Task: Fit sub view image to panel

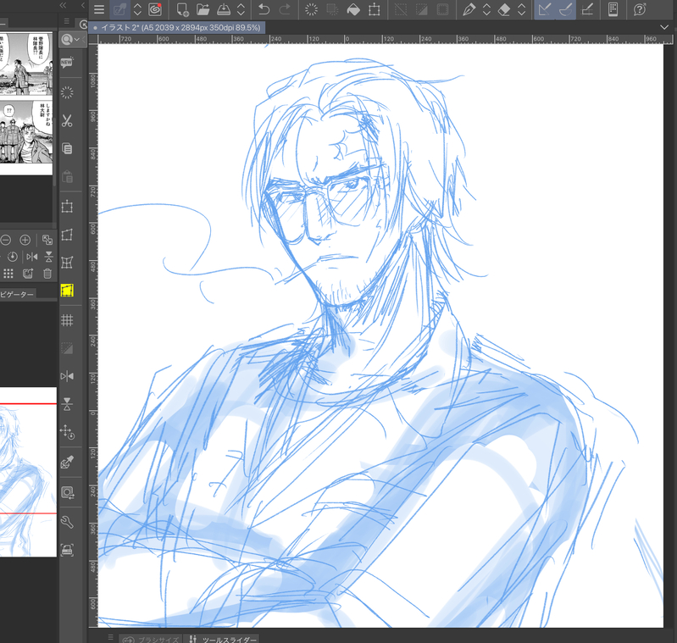Action: (x=47, y=240)
